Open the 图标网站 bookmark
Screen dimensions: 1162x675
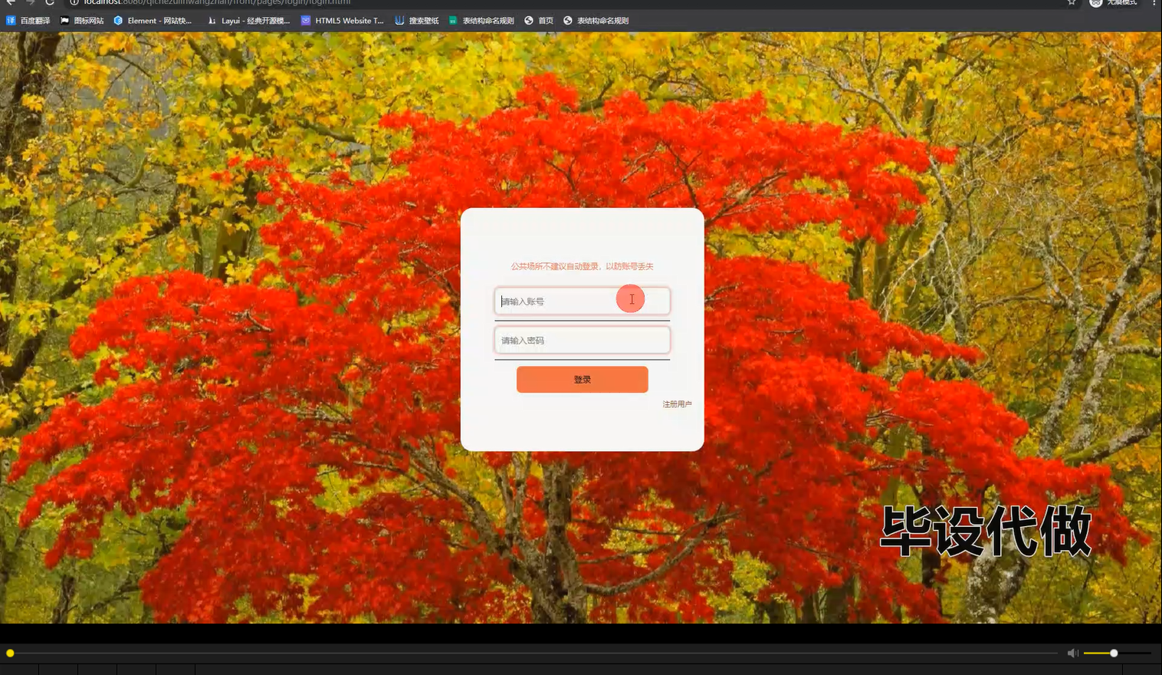click(x=82, y=21)
